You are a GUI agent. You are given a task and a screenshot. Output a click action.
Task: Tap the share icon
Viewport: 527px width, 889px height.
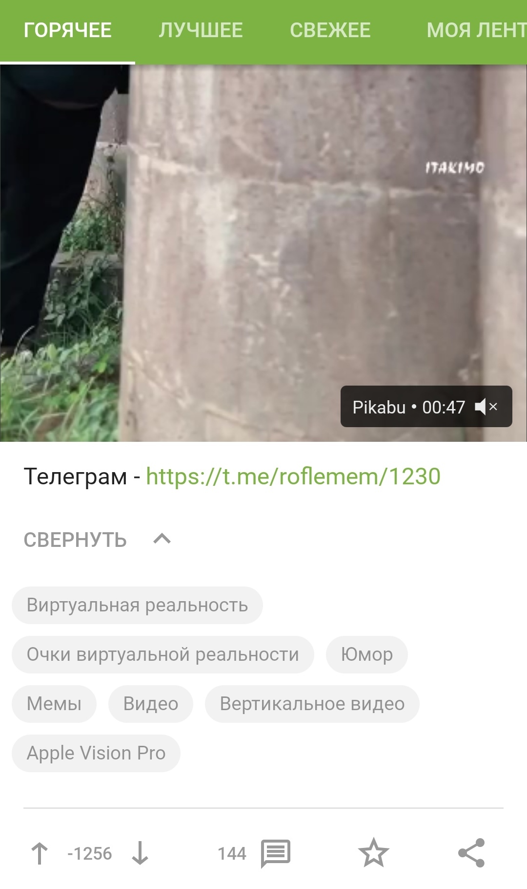[471, 853]
